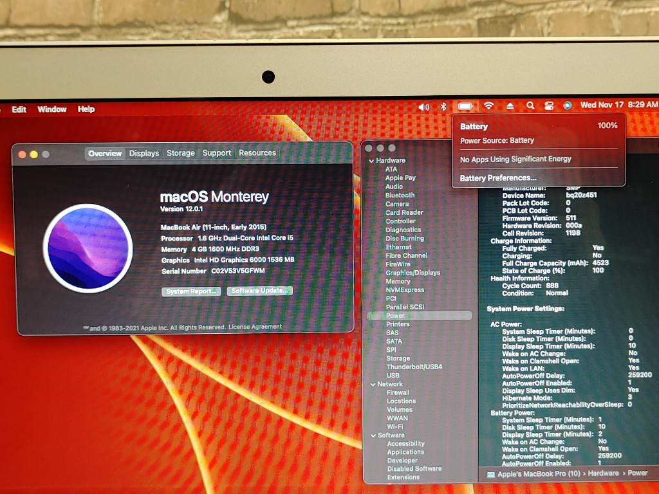Click the eject icon in menu bar
Screen dimensions: 659x494
(x=510, y=106)
